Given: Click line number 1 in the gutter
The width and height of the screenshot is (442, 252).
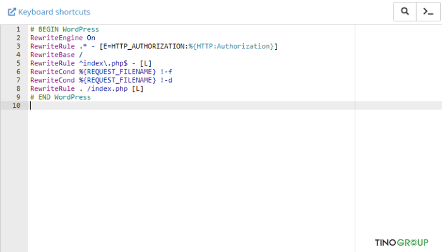Looking at the screenshot, I should pos(18,29).
